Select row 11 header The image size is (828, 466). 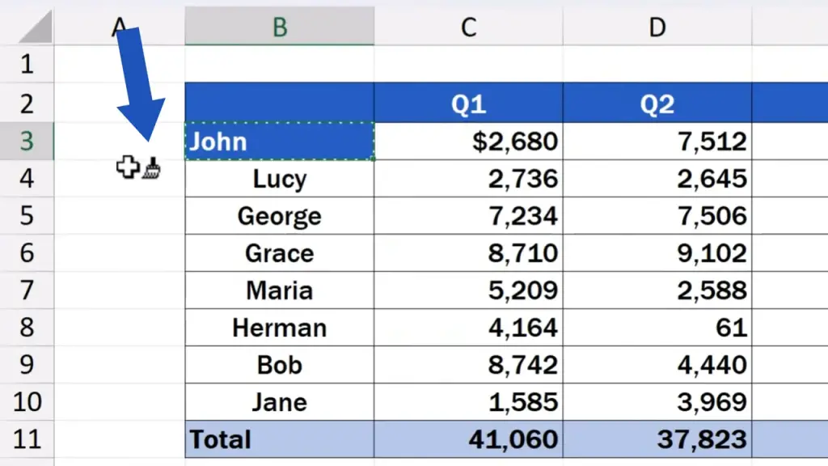[27, 439]
